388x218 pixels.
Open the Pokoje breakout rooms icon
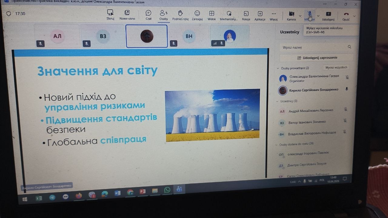(x=246, y=14)
